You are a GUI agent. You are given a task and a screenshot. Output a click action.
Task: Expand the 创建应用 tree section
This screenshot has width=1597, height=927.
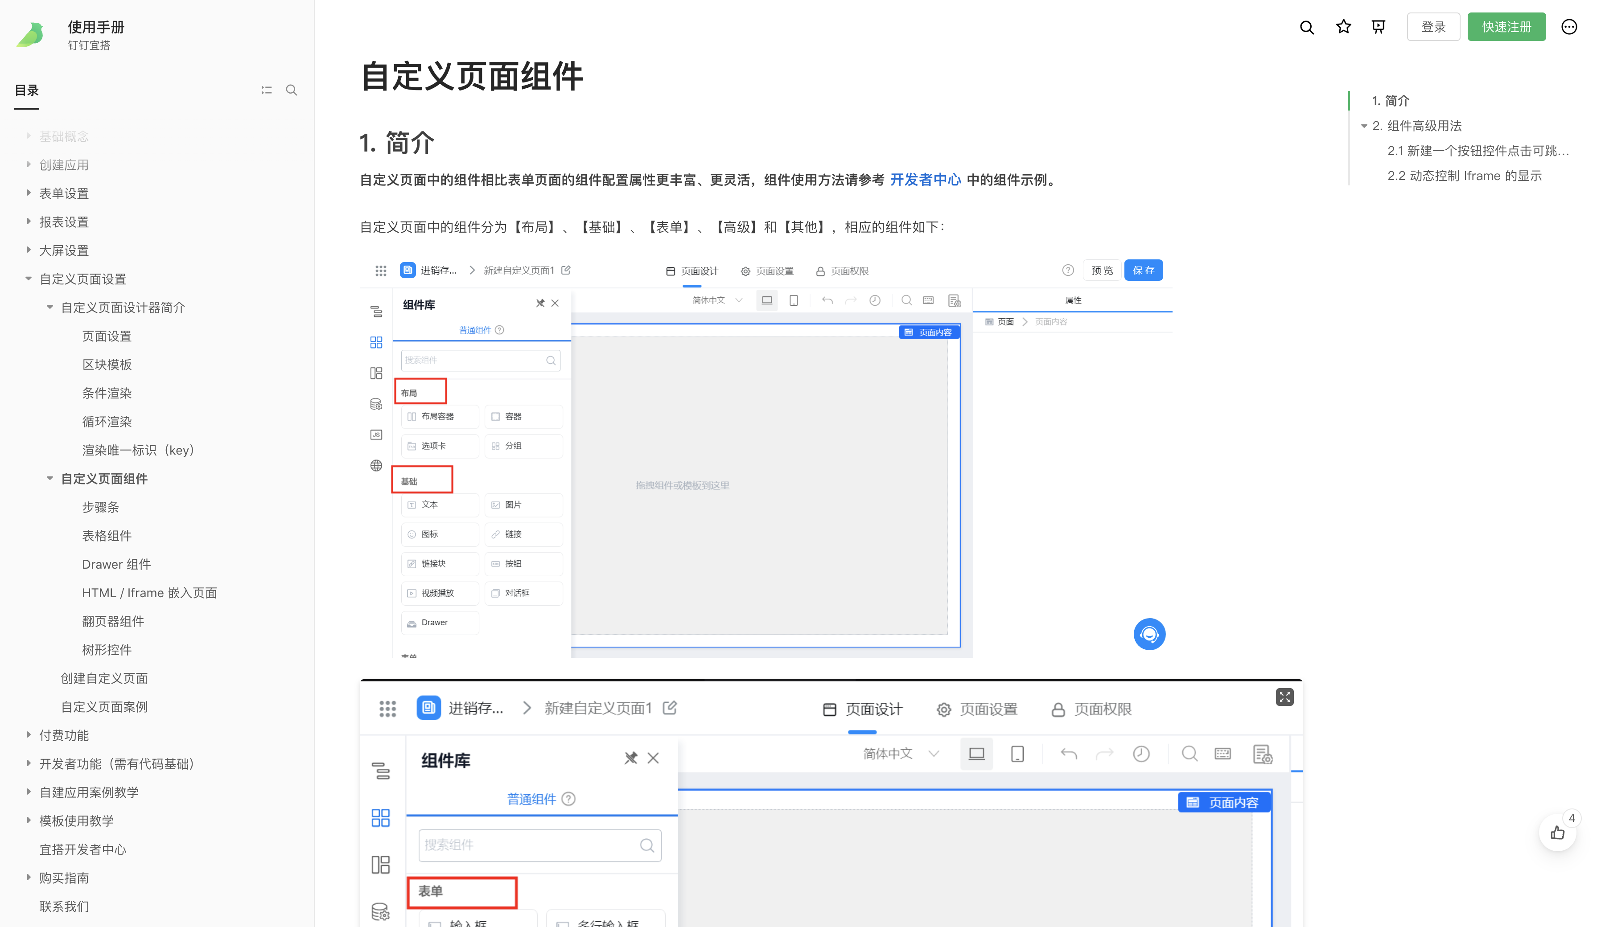(29, 165)
